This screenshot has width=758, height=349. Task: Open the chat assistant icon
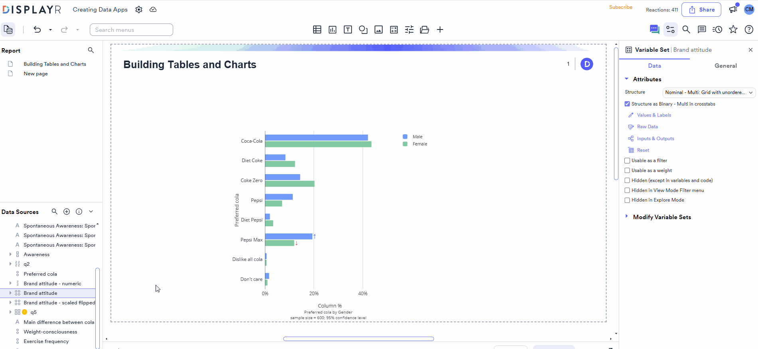click(x=655, y=29)
